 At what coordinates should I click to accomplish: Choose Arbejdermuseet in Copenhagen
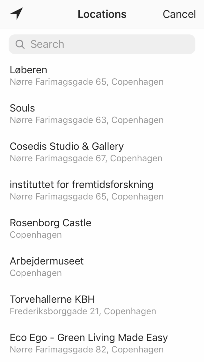47,261
